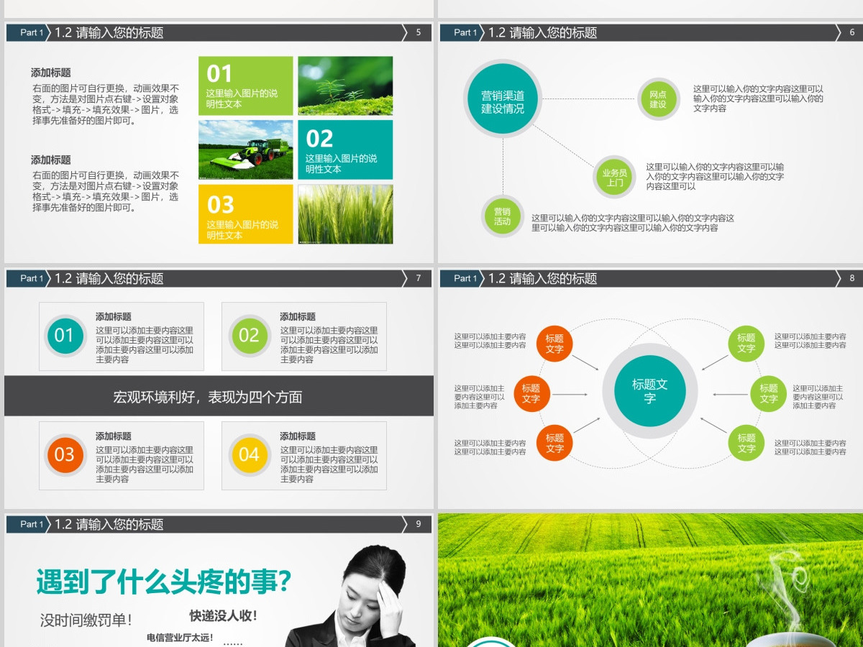Click the Part 1 tag on slide 9

29,524
